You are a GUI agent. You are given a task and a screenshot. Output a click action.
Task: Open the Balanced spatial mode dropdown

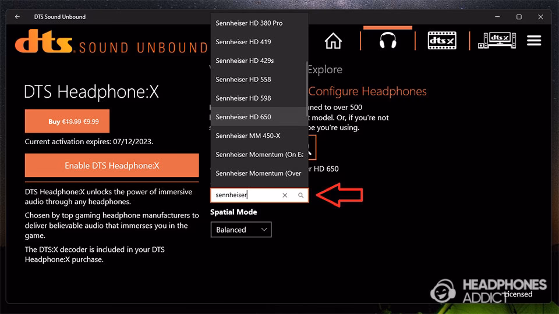coord(240,230)
